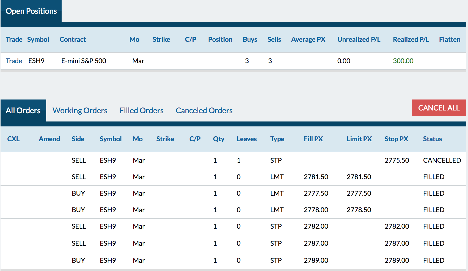
Task: Click the Status column header
Action: [433, 139]
